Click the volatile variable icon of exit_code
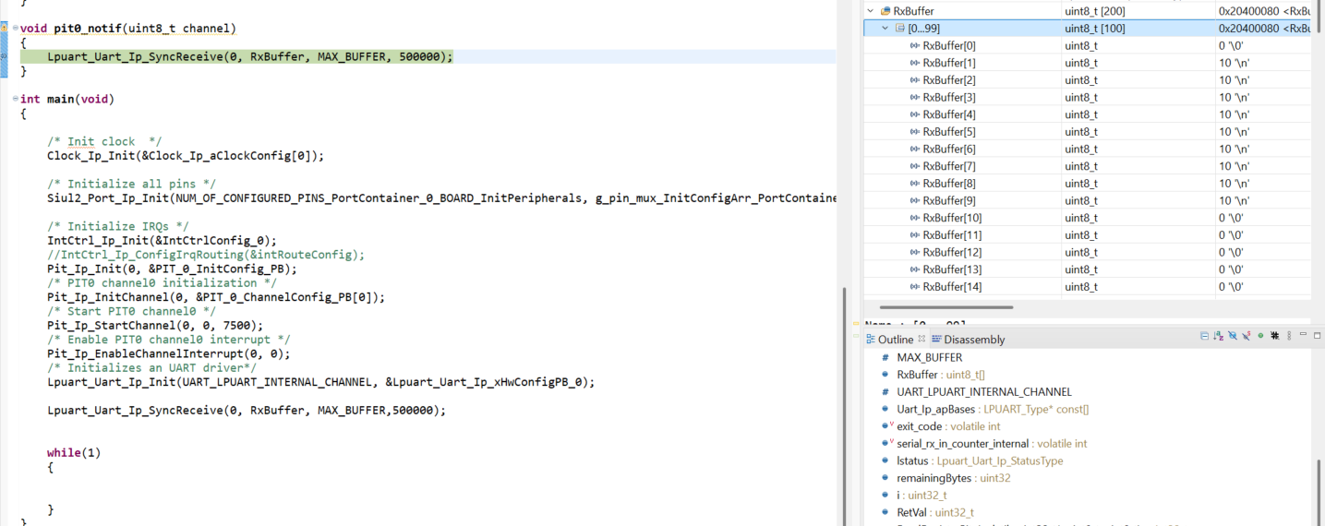This screenshot has width=1325, height=526. 887,425
